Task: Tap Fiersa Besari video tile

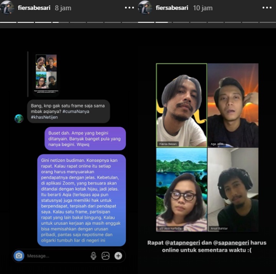Action: [x=181, y=105]
